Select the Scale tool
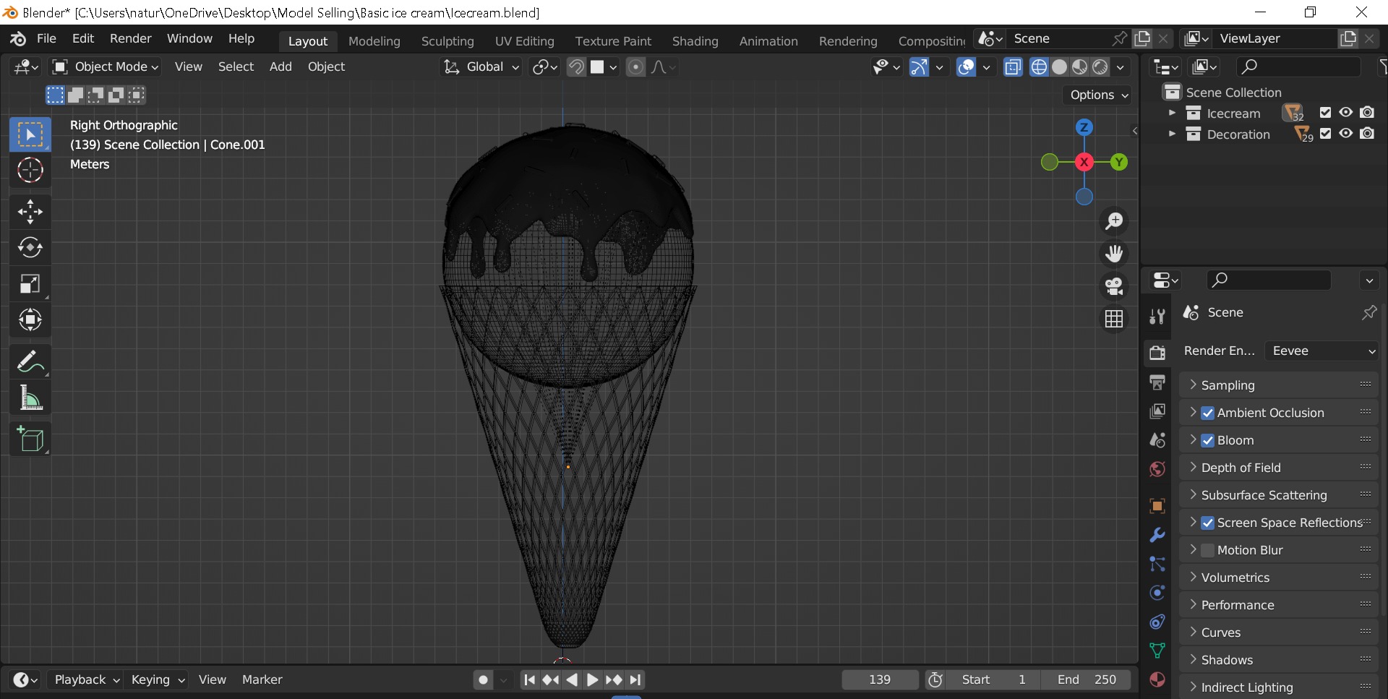Viewport: 1388px width, 699px height. click(x=30, y=283)
